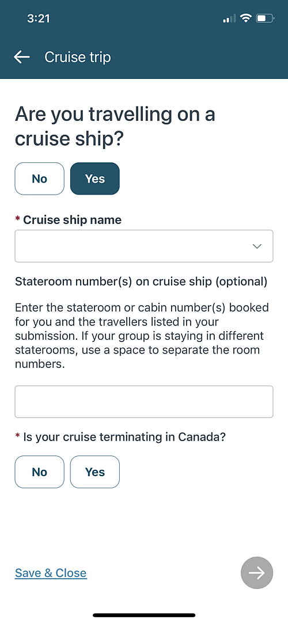The width and height of the screenshot is (288, 623).
Task: Tap the Cruise trip header title
Action: pos(77,57)
